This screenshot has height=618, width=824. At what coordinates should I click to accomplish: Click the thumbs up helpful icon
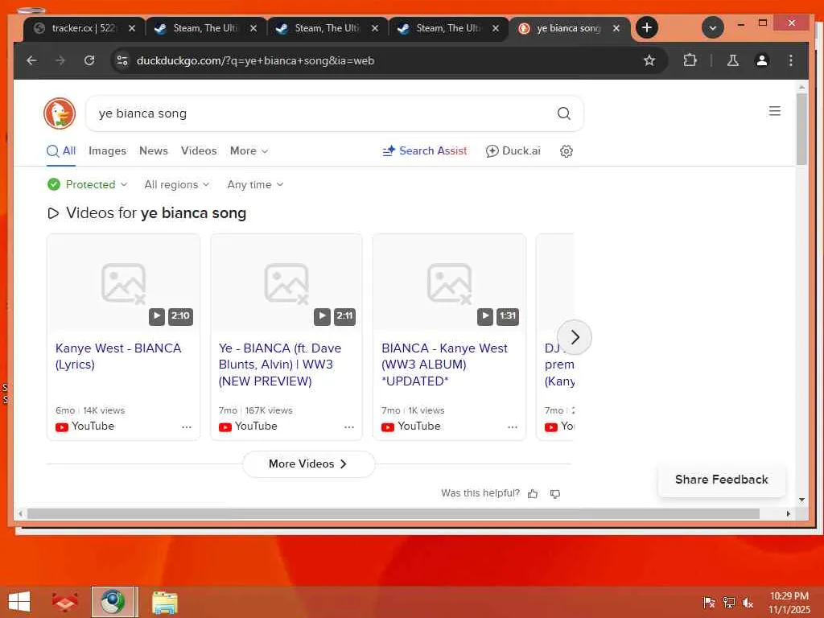click(533, 493)
